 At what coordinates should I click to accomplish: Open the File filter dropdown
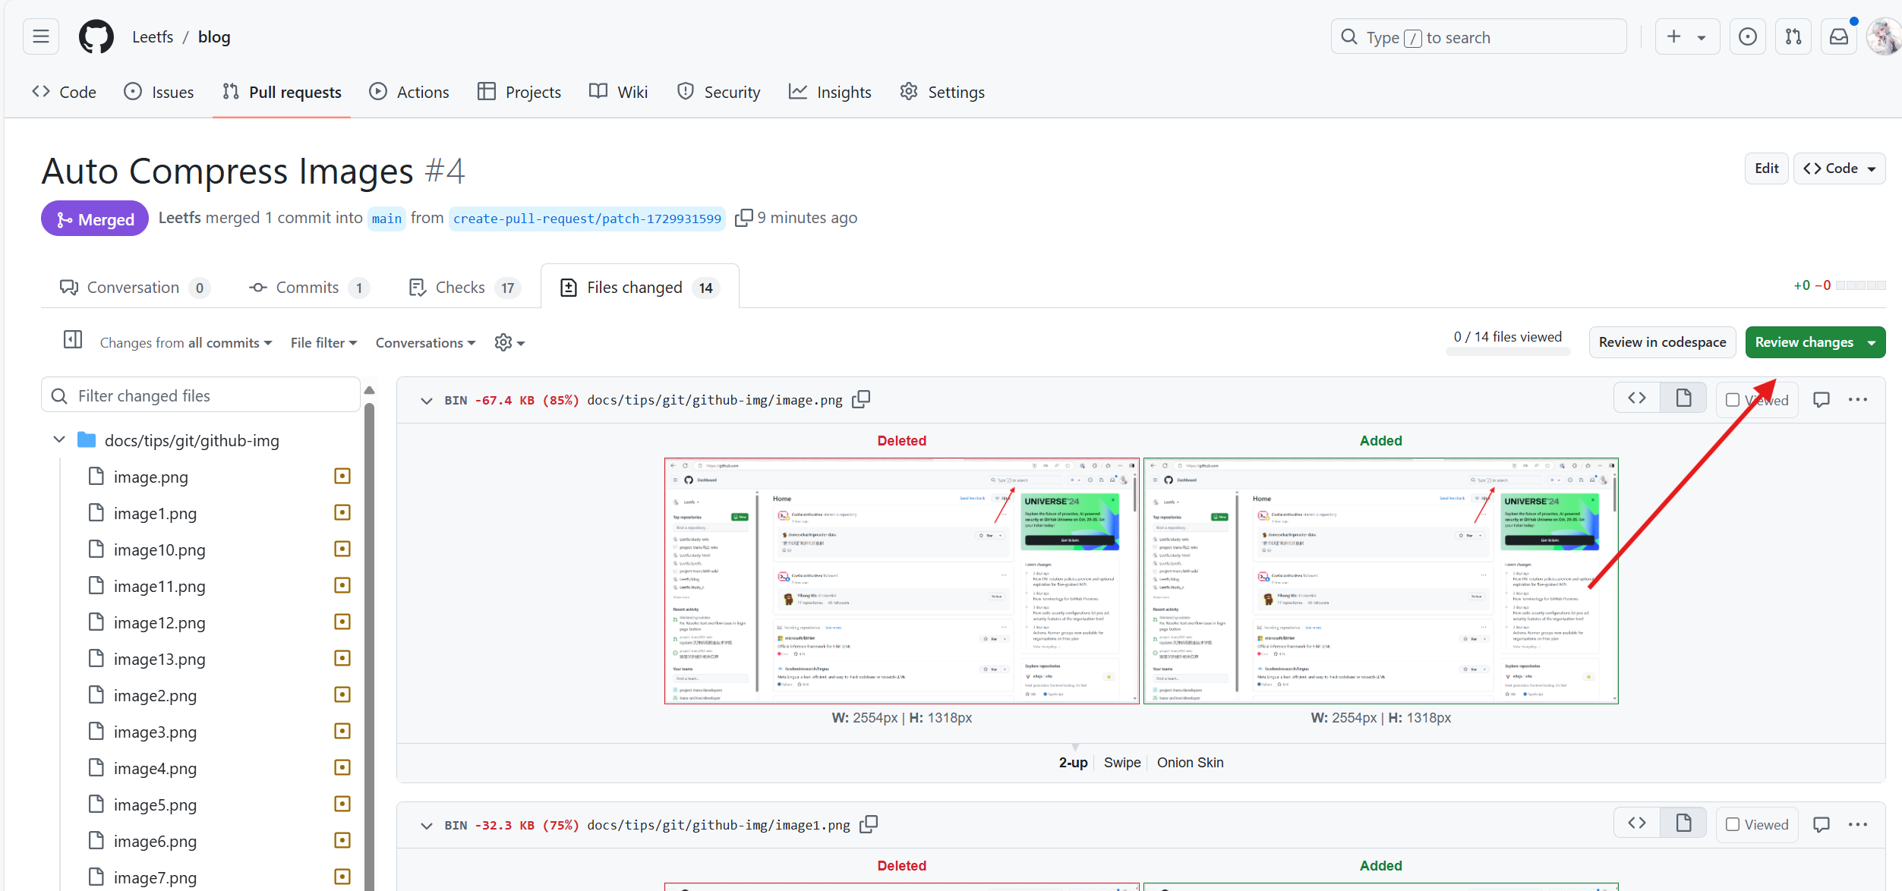pos(323,342)
